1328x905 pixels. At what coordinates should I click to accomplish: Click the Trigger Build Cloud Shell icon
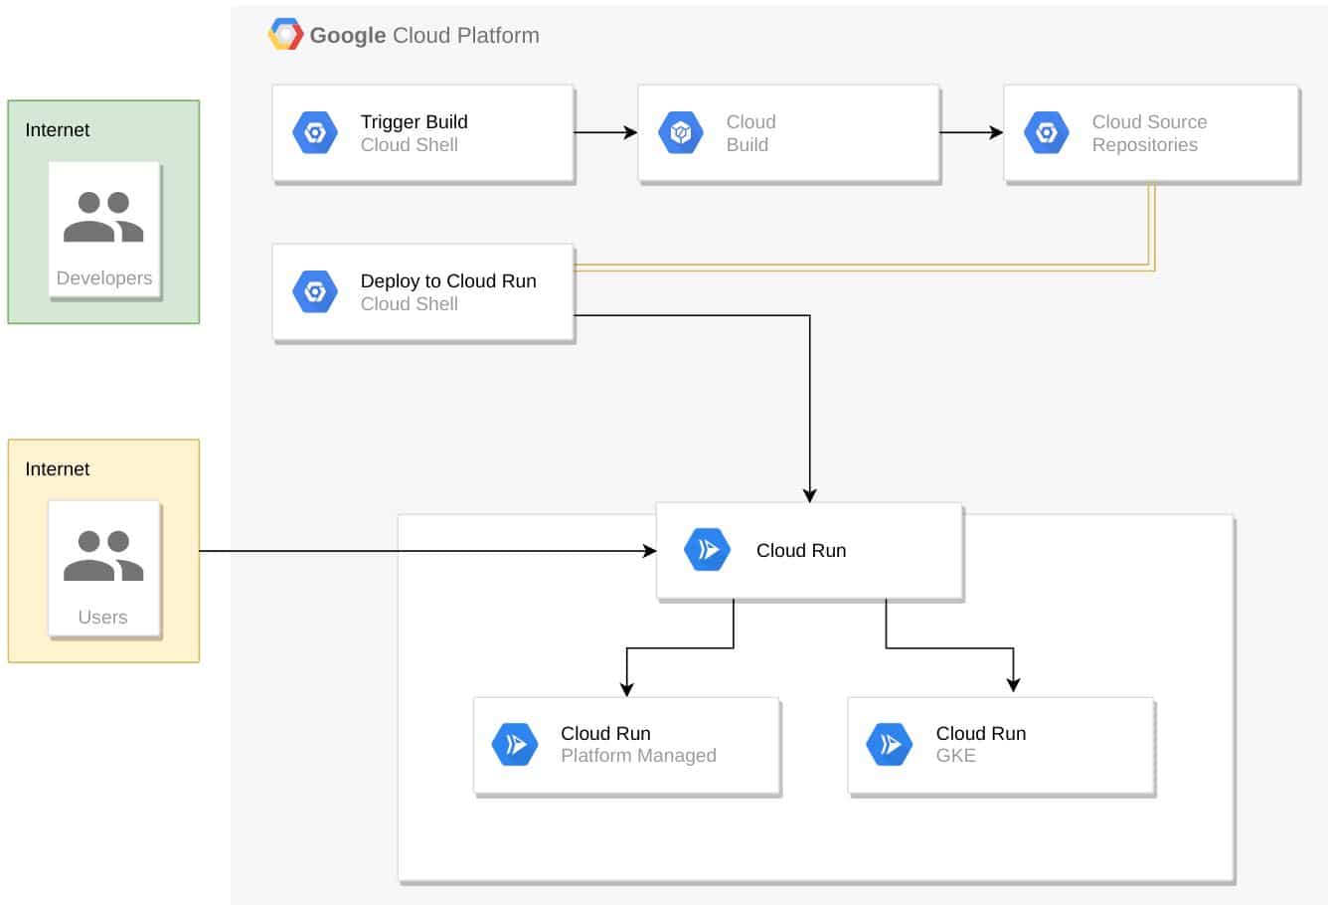point(315,132)
